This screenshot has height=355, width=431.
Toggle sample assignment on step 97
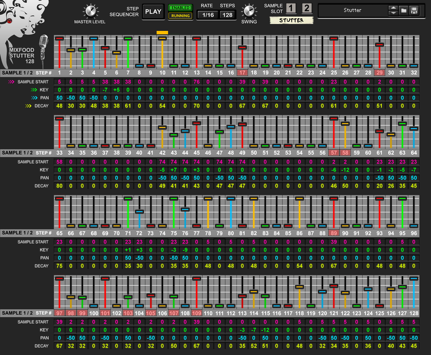tap(59, 313)
